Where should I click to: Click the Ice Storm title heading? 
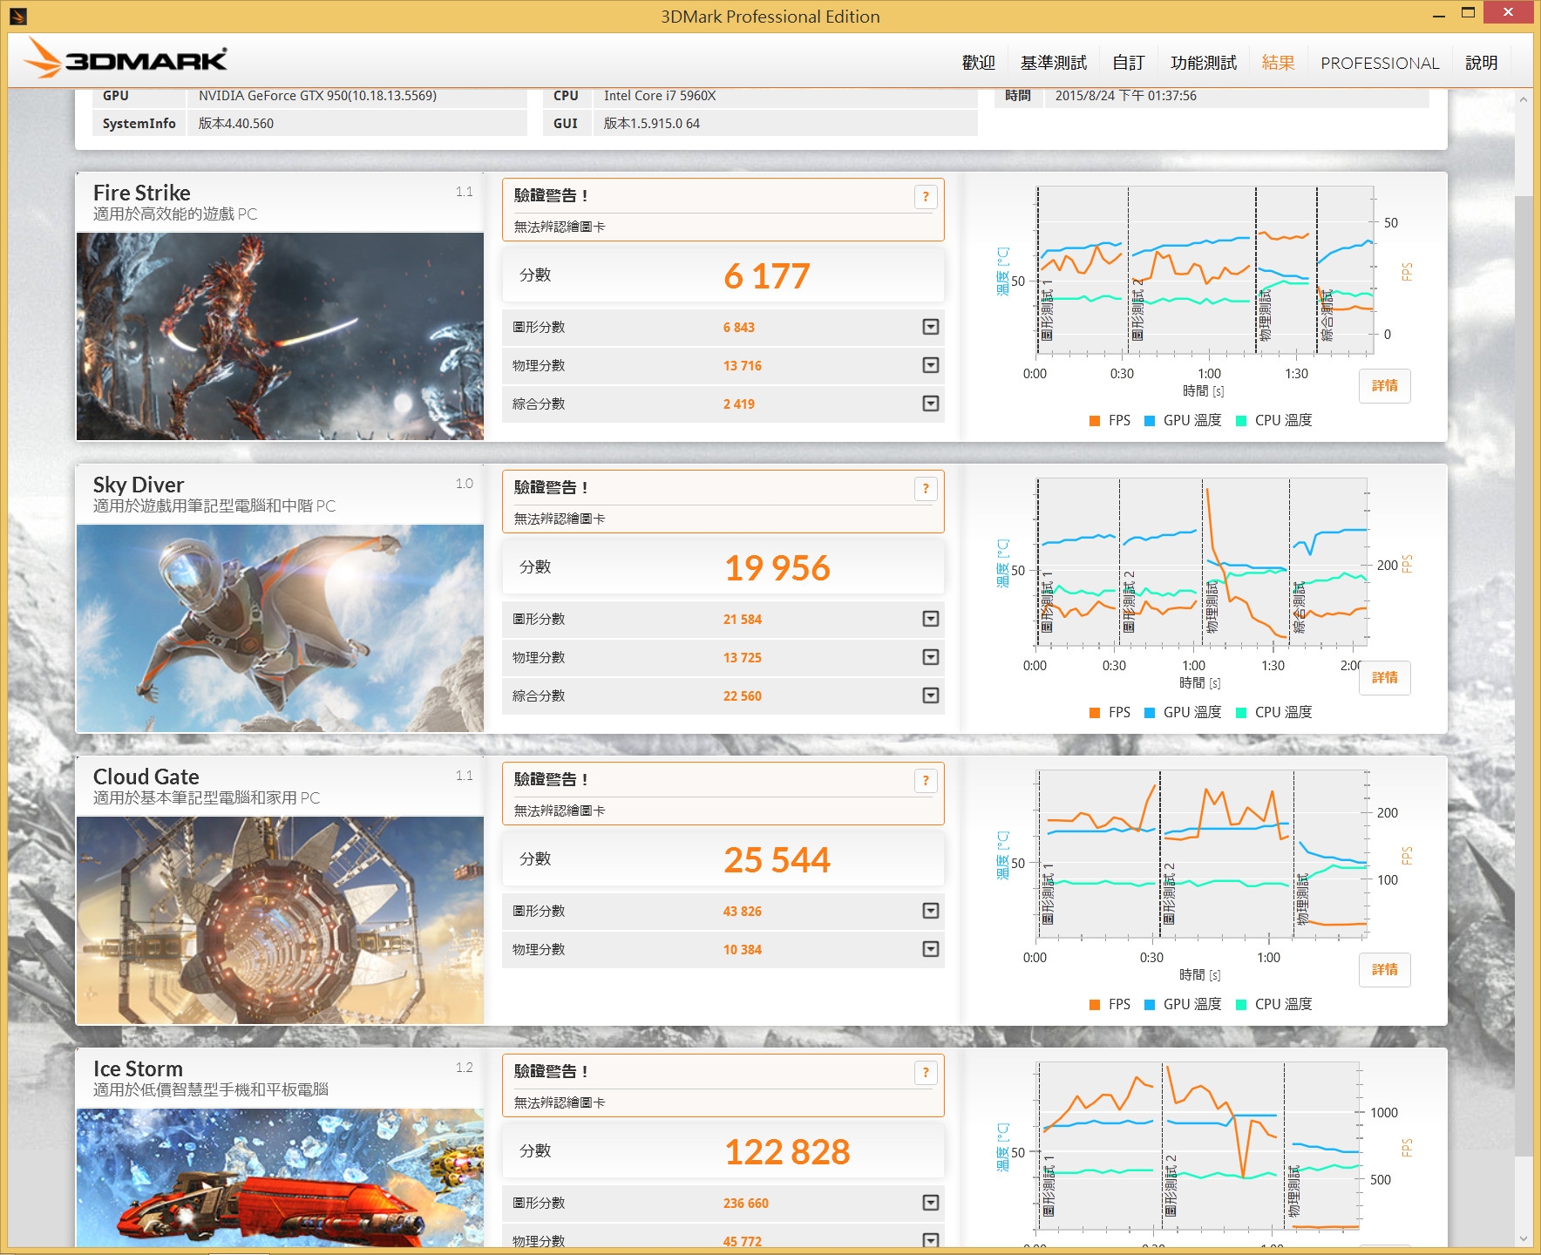[x=138, y=1068]
